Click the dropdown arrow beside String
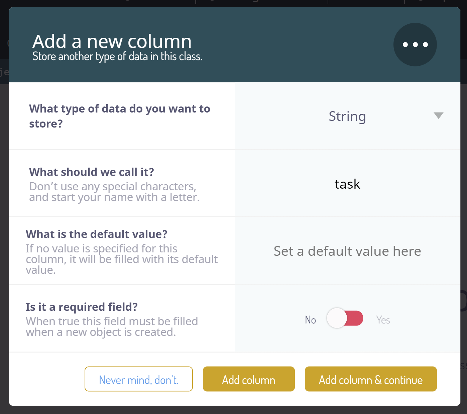467x414 pixels. tap(438, 116)
